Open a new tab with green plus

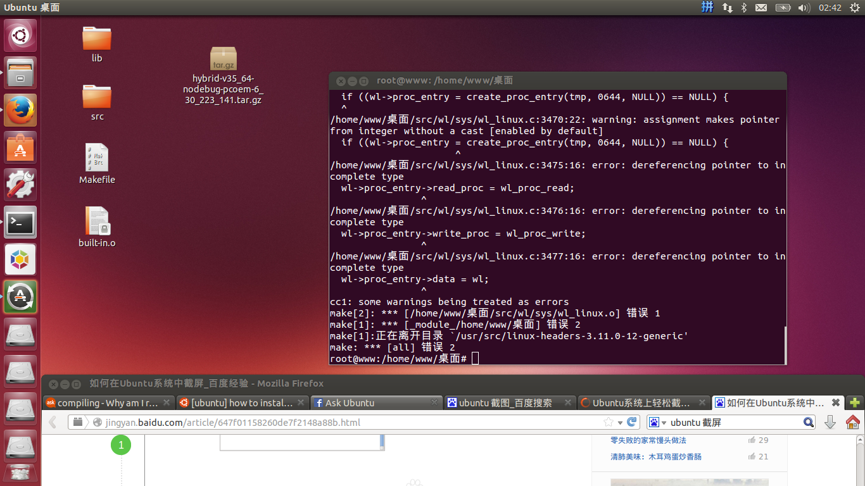pyautogui.click(x=855, y=402)
